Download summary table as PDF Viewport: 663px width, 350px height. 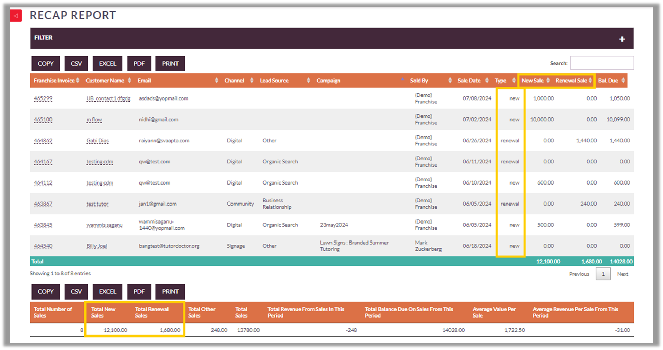point(139,292)
